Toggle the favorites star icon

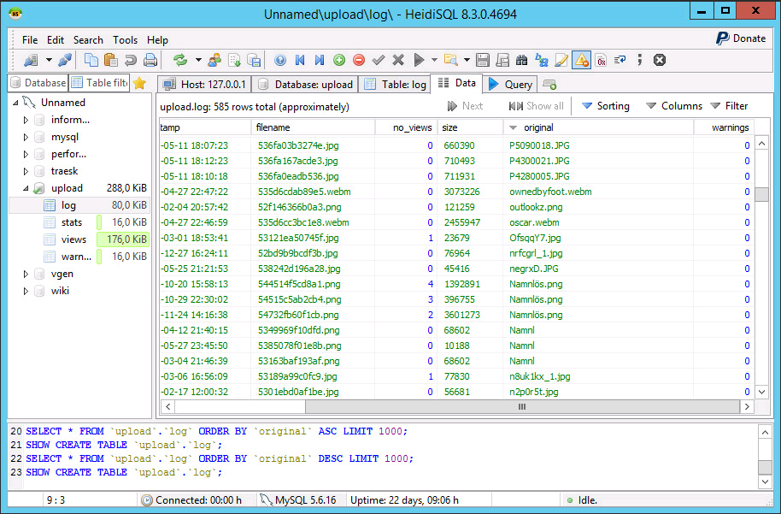pyautogui.click(x=139, y=83)
